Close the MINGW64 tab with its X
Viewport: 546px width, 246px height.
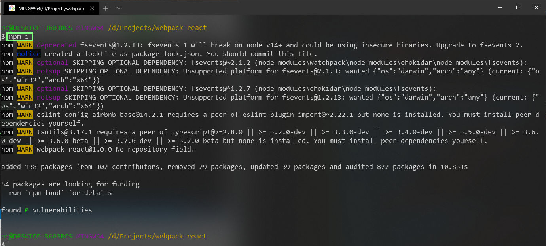point(93,8)
